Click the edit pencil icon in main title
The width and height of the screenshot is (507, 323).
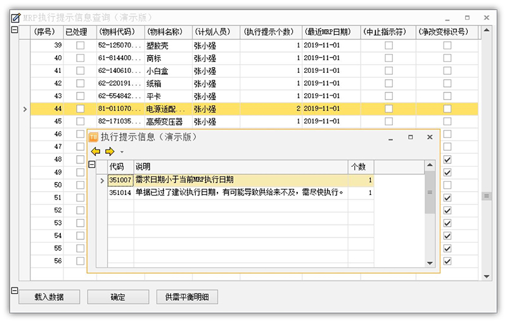(16, 18)
